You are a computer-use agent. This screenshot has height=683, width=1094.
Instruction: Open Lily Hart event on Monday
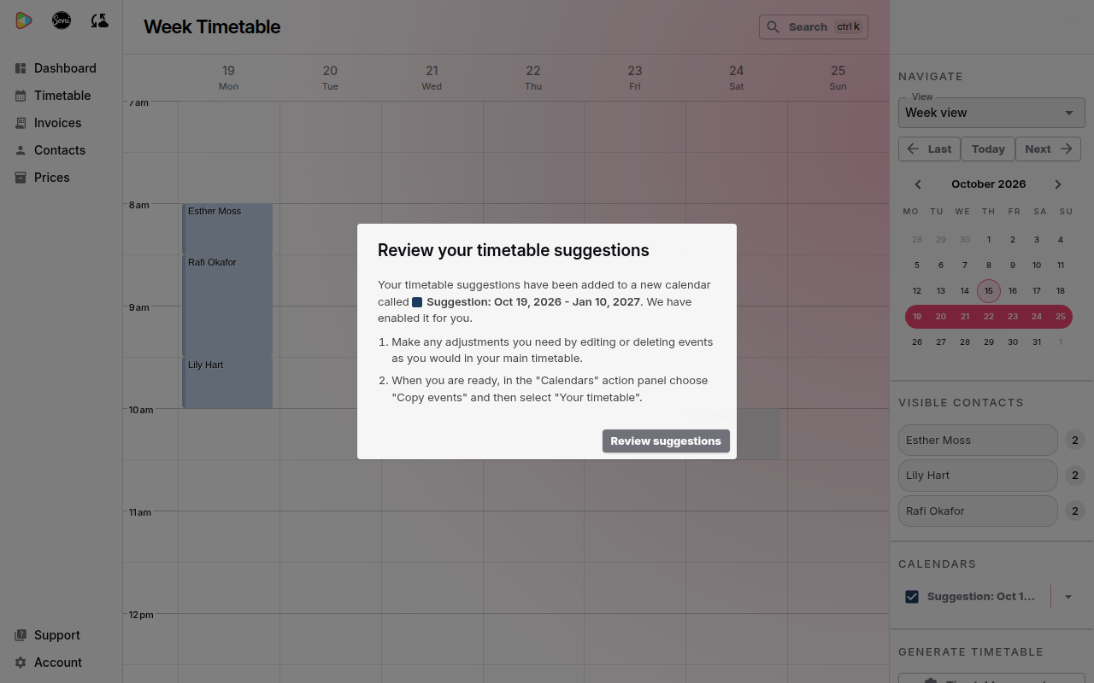pyautogui.click(x=227, y=382)
